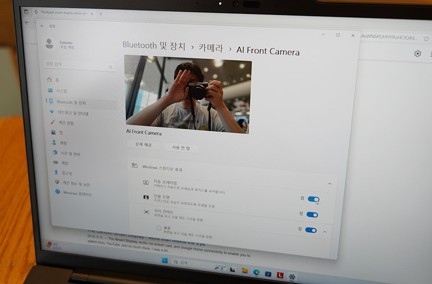The height and width of the screenshot is (284, 432).
Task: Open Microsoft Store from the taskbar
Action: (268, 274)
